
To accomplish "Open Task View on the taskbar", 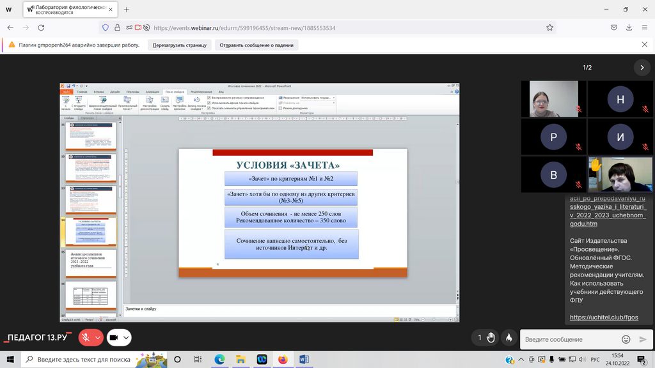I will 198,359.
